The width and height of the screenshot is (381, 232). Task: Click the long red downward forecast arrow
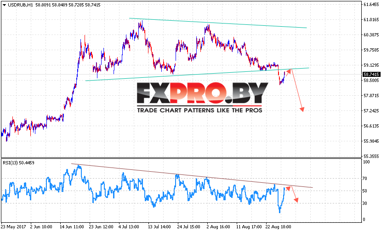tap(297, 91)
